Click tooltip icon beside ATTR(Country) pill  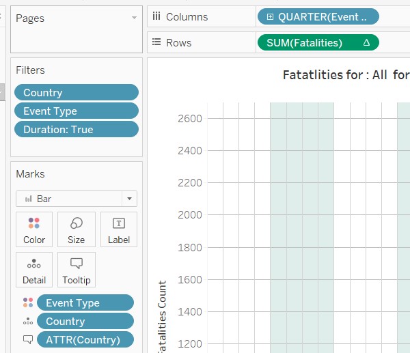(27, 339)
